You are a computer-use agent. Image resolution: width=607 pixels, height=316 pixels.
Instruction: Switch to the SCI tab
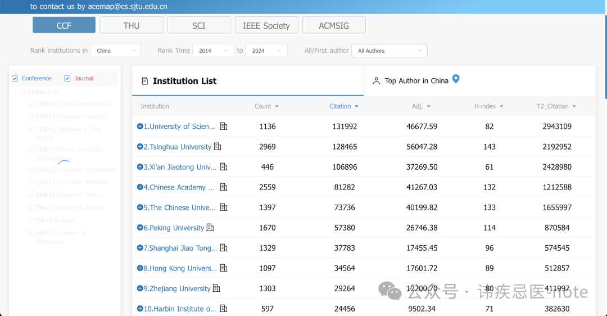(x=199, y=25)
